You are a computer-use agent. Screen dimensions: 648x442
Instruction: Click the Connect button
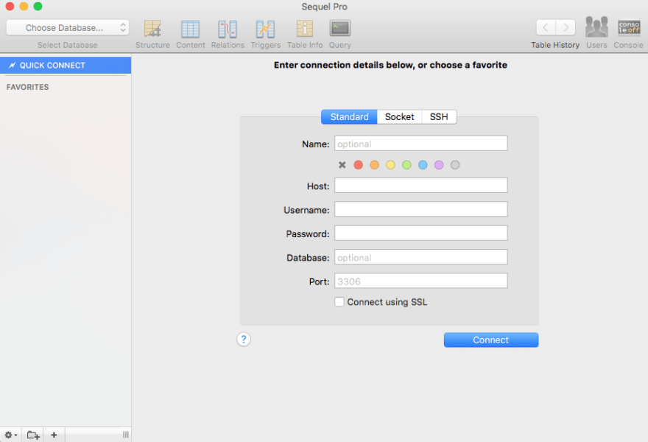pos(491,340)
